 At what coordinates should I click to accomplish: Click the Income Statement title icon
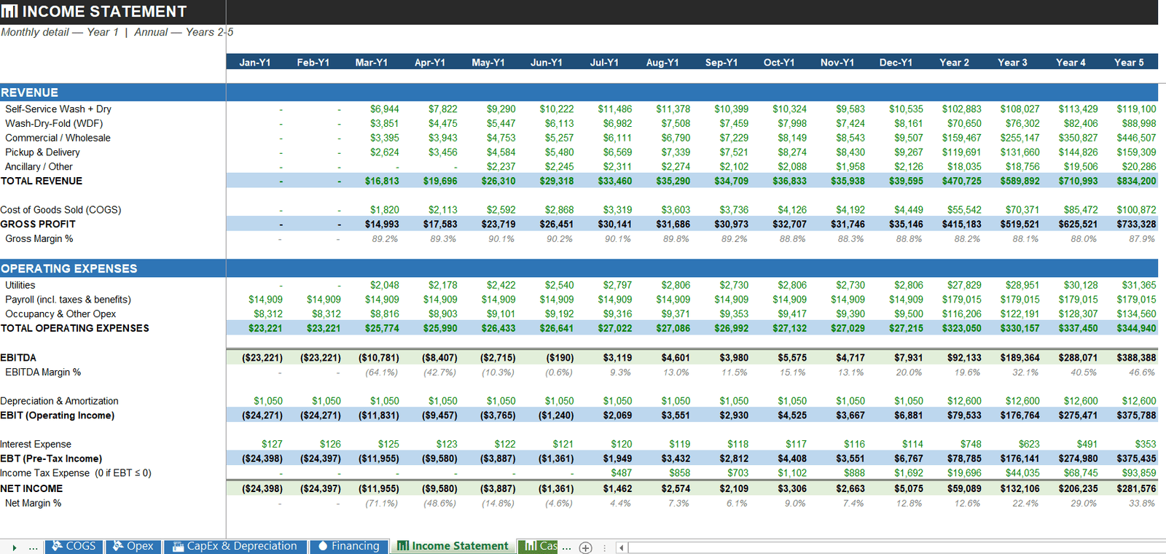point(9,12)
